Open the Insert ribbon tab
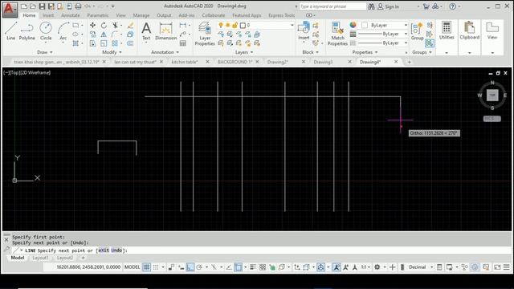The image size is (514, 289). [x=48, y=15]
